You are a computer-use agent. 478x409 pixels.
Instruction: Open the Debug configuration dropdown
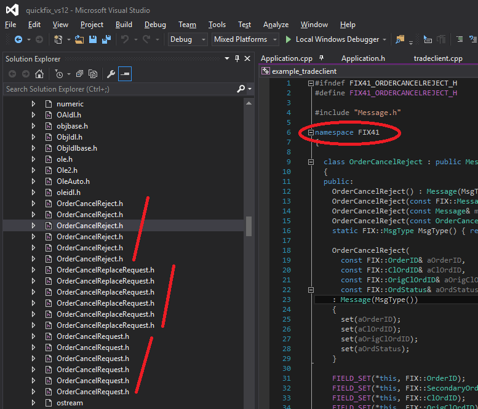(x=188, y=39)
